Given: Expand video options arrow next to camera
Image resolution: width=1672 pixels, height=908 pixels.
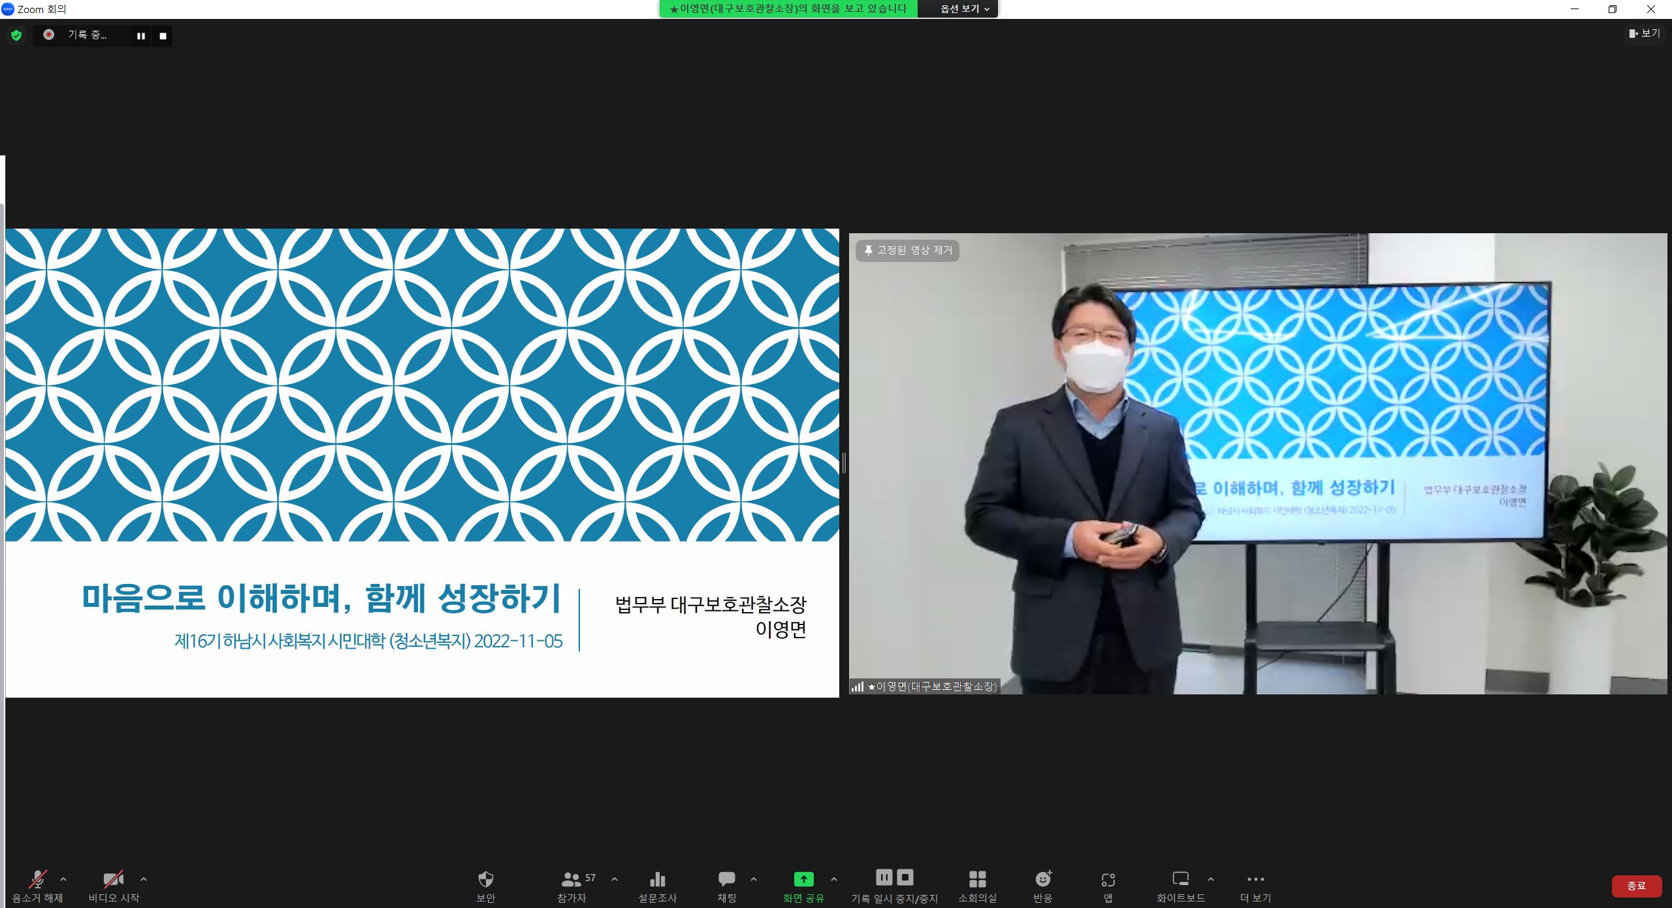Looking at the screenshot, I should (144, 879).
